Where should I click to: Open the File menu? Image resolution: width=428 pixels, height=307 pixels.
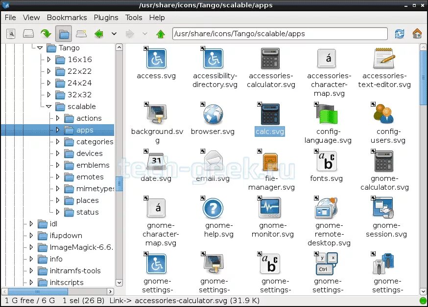coord(10,18)
